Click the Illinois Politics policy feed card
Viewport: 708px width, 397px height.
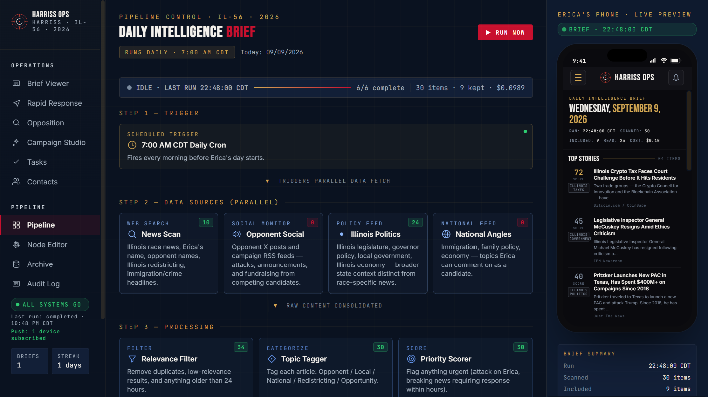click(378, 253)
